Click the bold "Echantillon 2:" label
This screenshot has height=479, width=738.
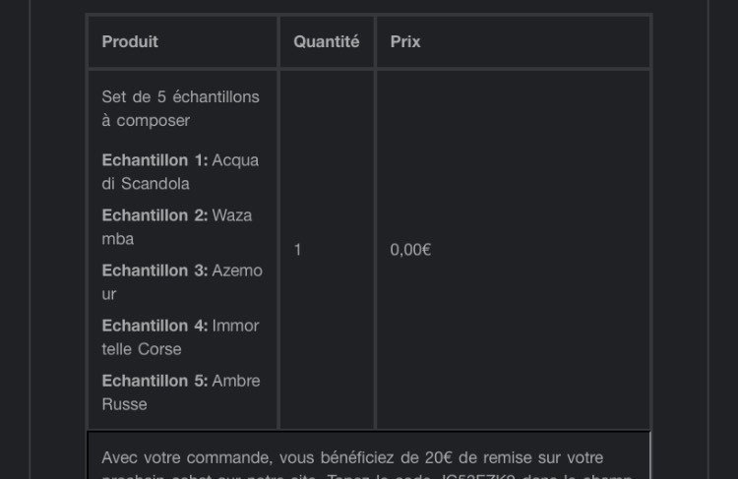154,214
